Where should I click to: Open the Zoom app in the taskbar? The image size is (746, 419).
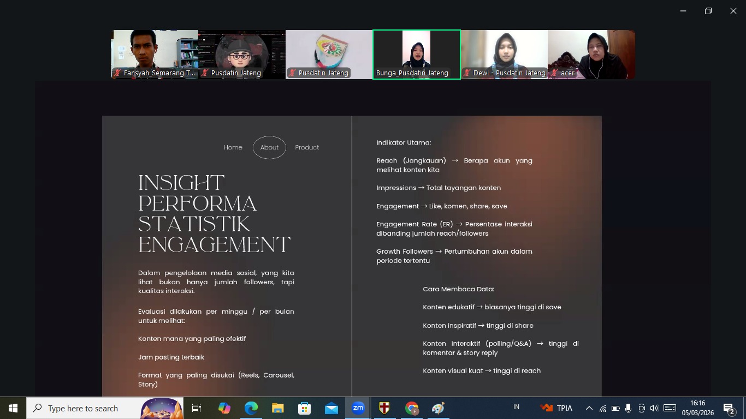point(358,408)
